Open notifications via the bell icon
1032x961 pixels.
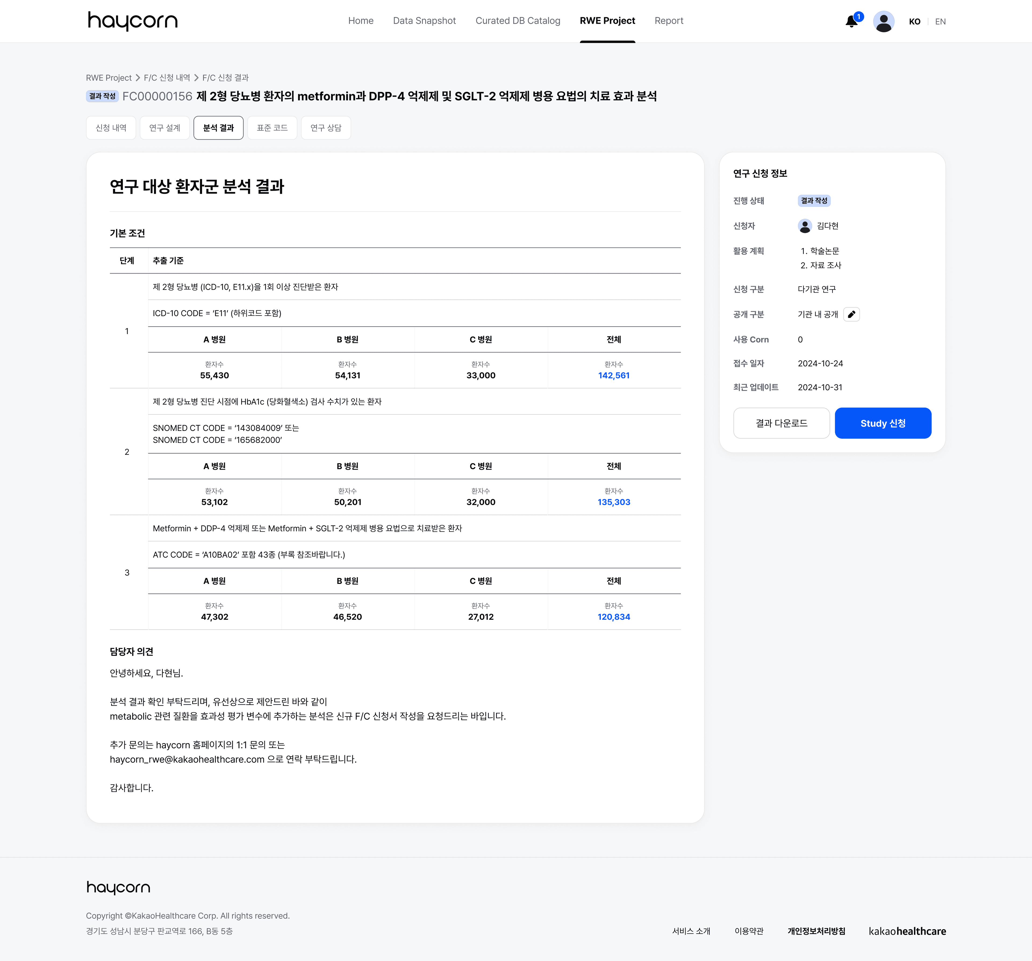(x=851, y=22)
